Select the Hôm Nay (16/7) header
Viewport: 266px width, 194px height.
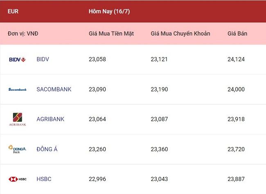pos(109,11)
